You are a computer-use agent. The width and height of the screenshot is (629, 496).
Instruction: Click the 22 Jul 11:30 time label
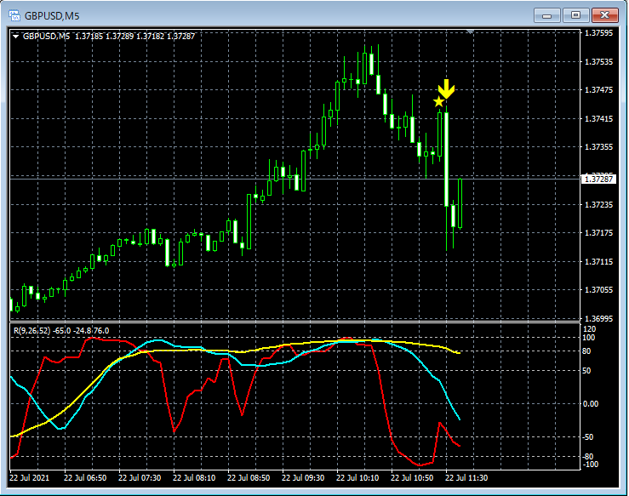click(x=466, y=478)
